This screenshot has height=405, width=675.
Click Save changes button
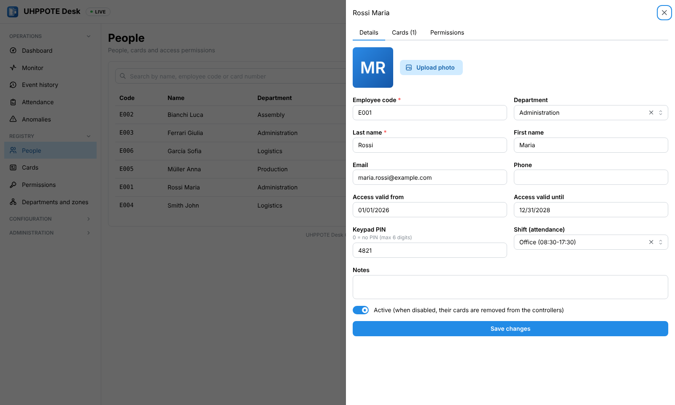click(x=510, y=329)
